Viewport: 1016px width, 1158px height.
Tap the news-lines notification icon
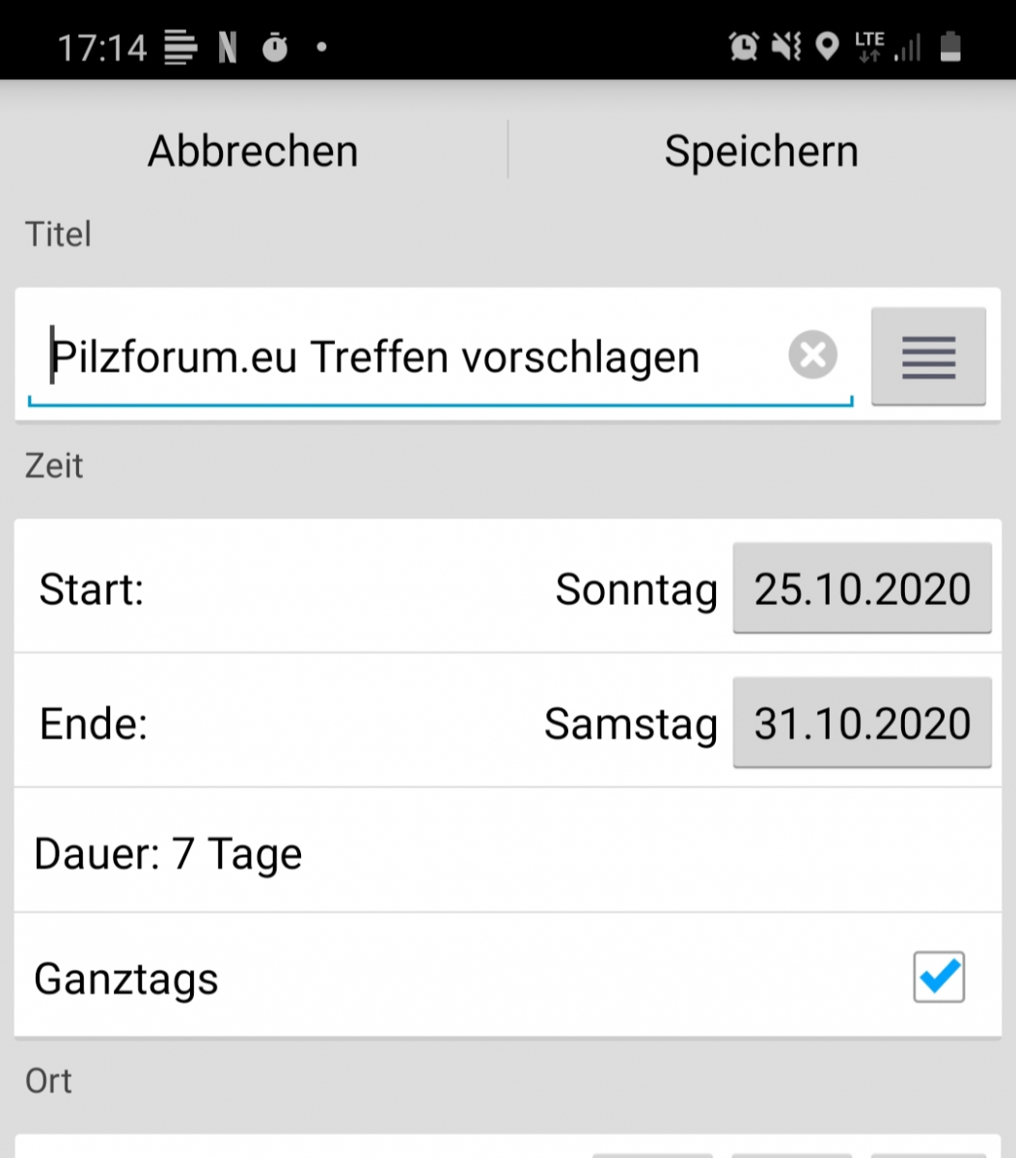tap(180, 46)
